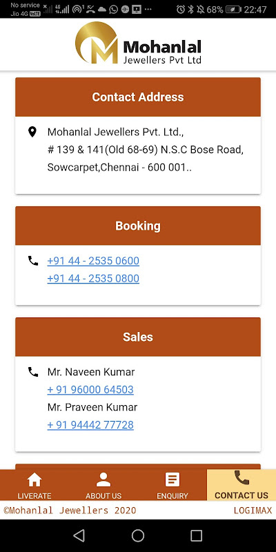
Task: Switch to the LIVERATE tab
Action: click(34, 485)
